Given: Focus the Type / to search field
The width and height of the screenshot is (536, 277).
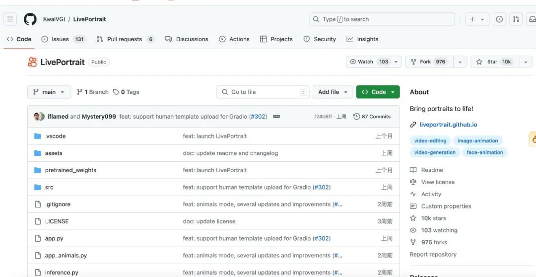Looking at the screenshot, I should tap(382, 19).
